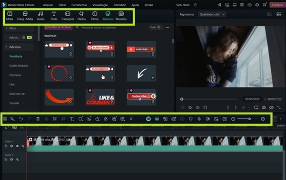Click the mark in brace icon
This screenshot has height=180, width=286.
pos(228,107)
